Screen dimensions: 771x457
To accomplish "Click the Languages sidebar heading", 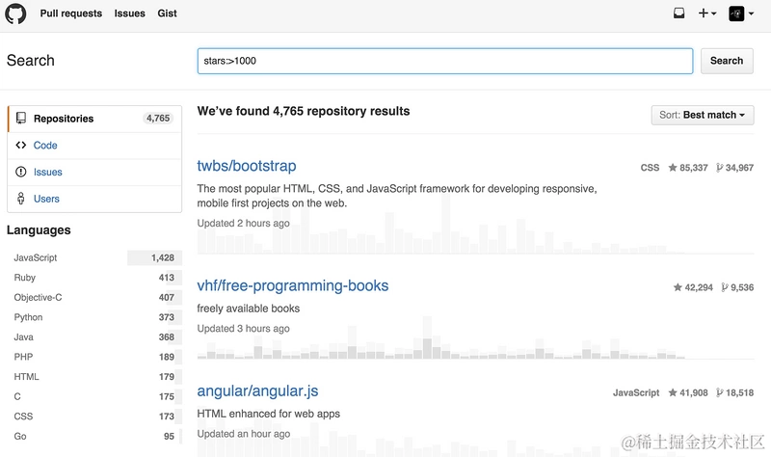I will click(39, 230).
